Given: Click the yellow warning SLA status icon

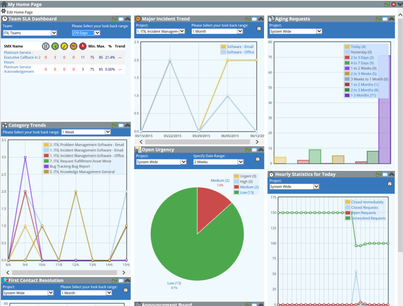Looking at the screenshot, I should click(x=65, y=46).
